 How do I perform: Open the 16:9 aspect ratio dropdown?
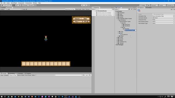coord(14,9)
